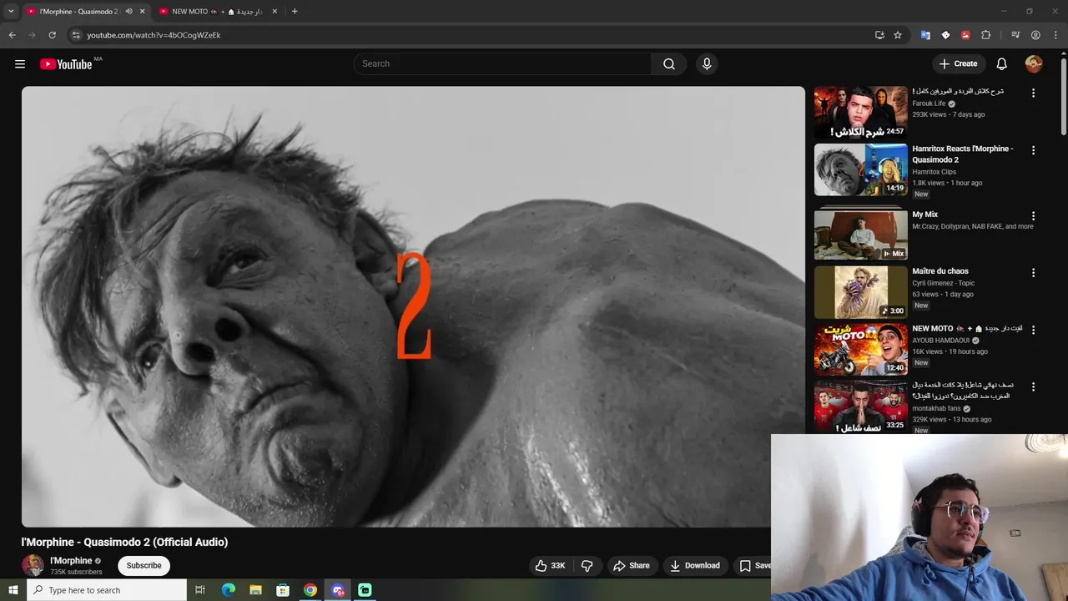
Task: Click the install app icon in address bar
Action: (879, 35)
